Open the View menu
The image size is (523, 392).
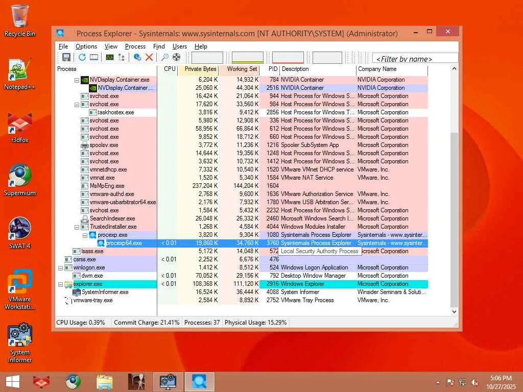[111, 46]
